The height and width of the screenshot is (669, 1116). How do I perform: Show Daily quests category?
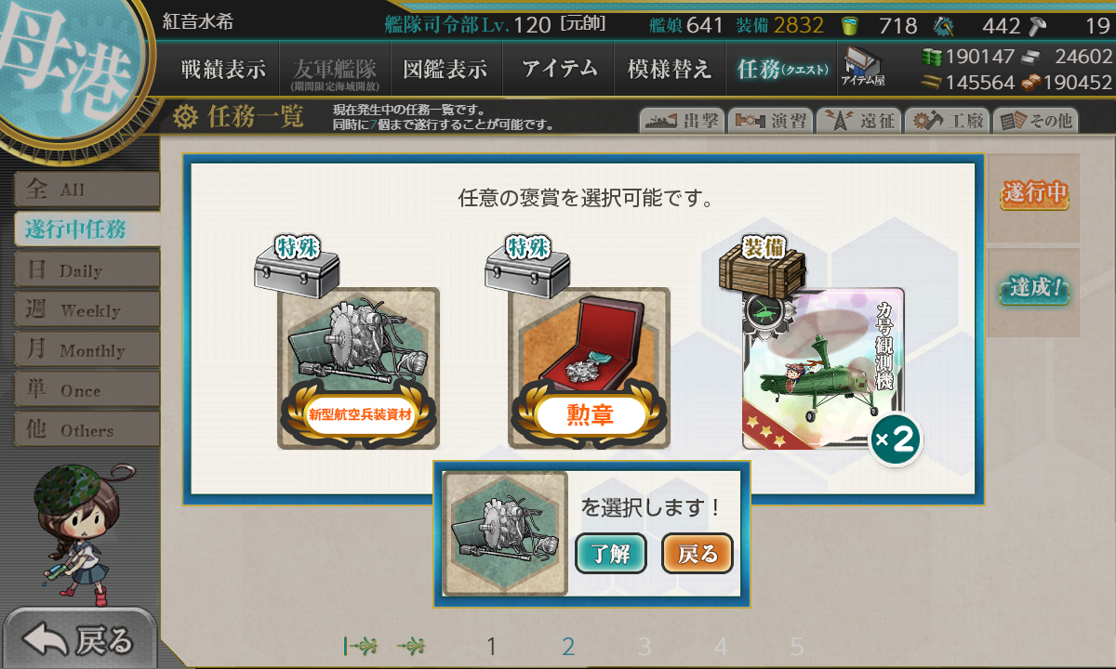point(86,270)
